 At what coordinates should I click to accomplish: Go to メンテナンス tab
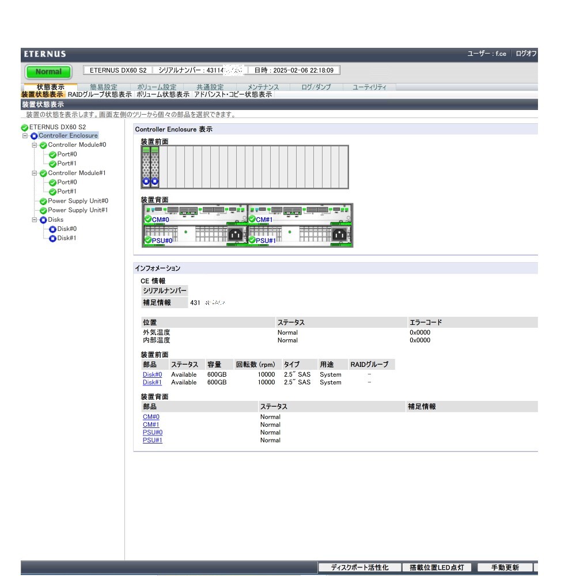click(x=263, y=87)
